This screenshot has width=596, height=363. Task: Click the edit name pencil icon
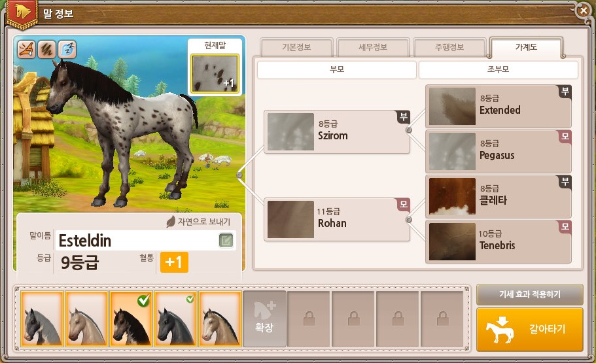(226, 240)
